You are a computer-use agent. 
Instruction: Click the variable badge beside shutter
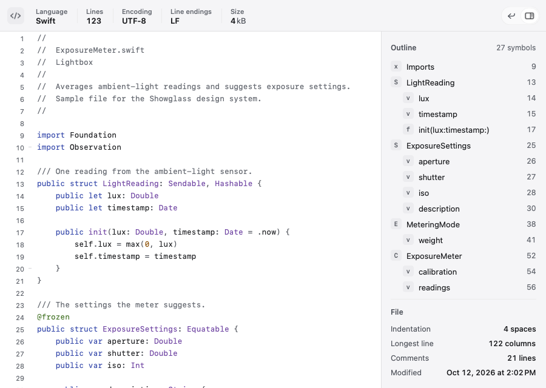(x=408, y=177)
